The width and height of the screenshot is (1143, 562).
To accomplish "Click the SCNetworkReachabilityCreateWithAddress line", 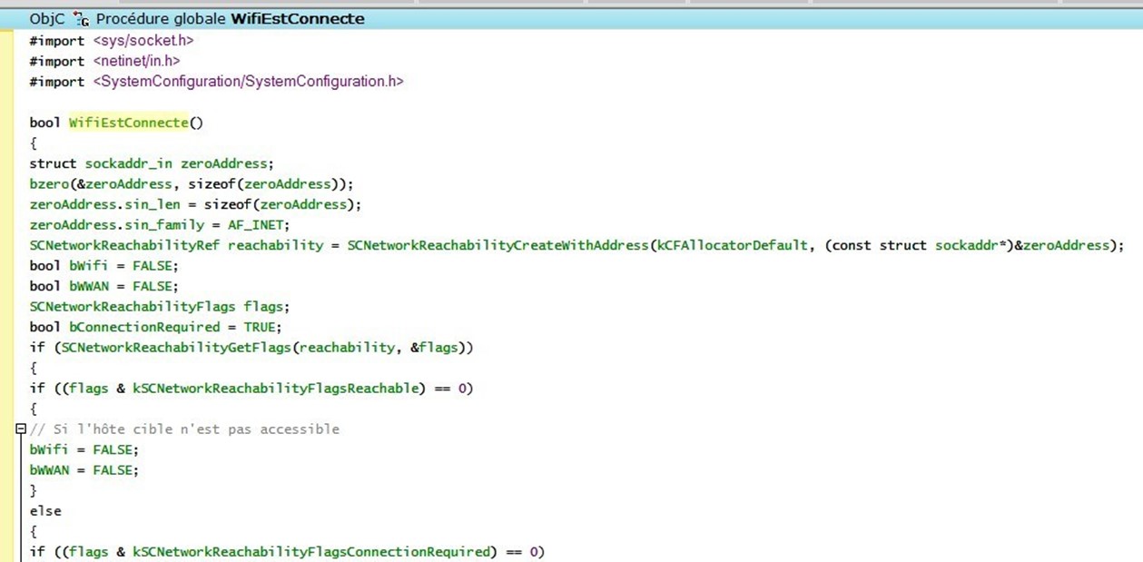I will 576,245.
